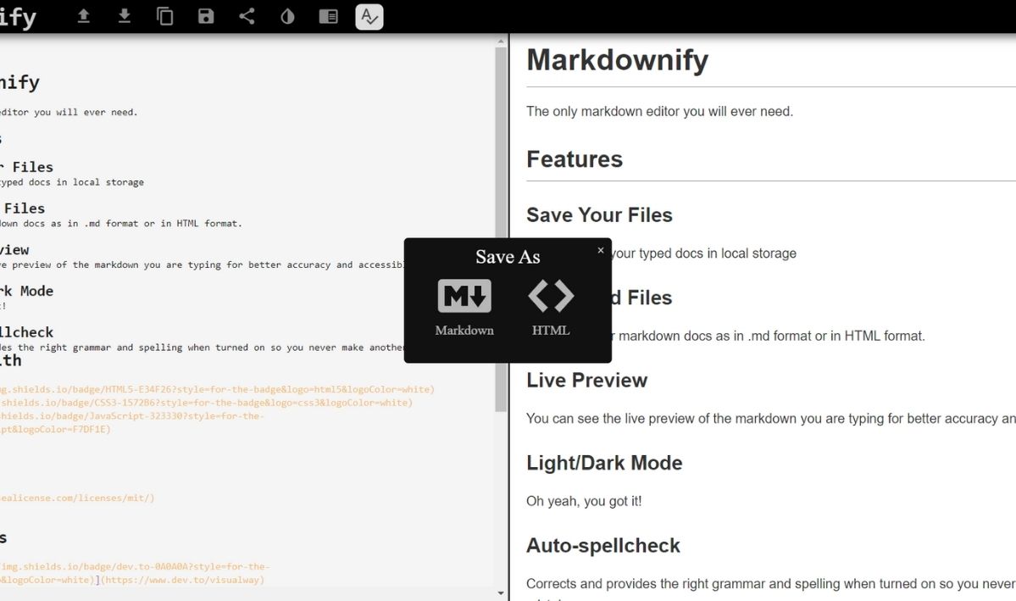Choose the Markdown icon in Save As
The width and height of the screenshot is (1016, 601).
click(x=464, y=297)
